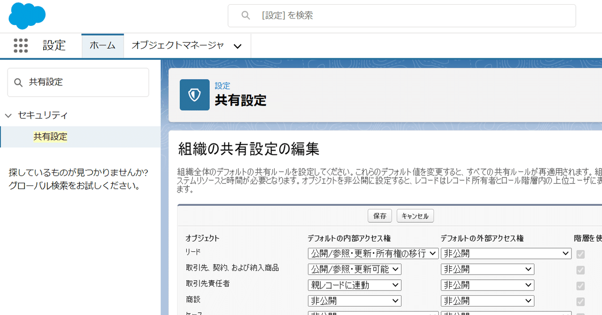The width and height of the screenshot is (602, 315).
Task: Open 取引先責任者 external access dropdown
Action: coord(487,285)
